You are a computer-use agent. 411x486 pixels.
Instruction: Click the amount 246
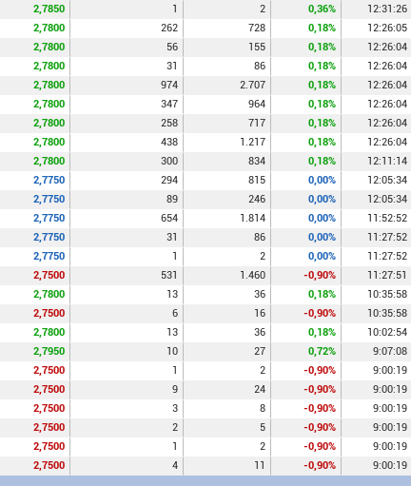[257, 199]
